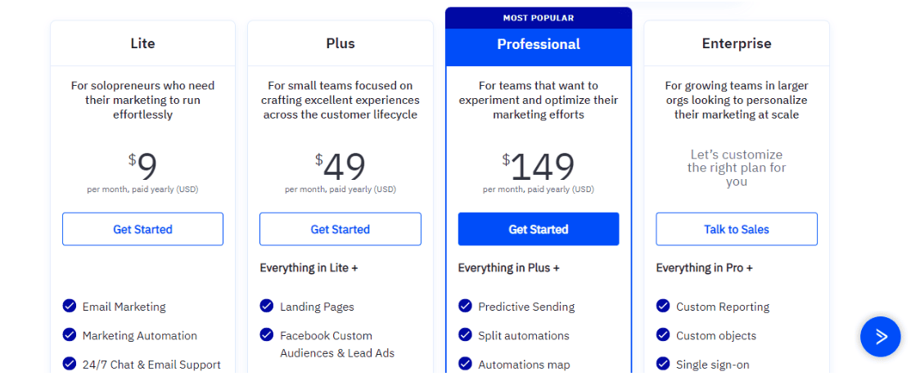Click checkmark icon next to Landing Pages
This screenshot has height=381, width=920.
pyautogui.click(x=267, y=306)
